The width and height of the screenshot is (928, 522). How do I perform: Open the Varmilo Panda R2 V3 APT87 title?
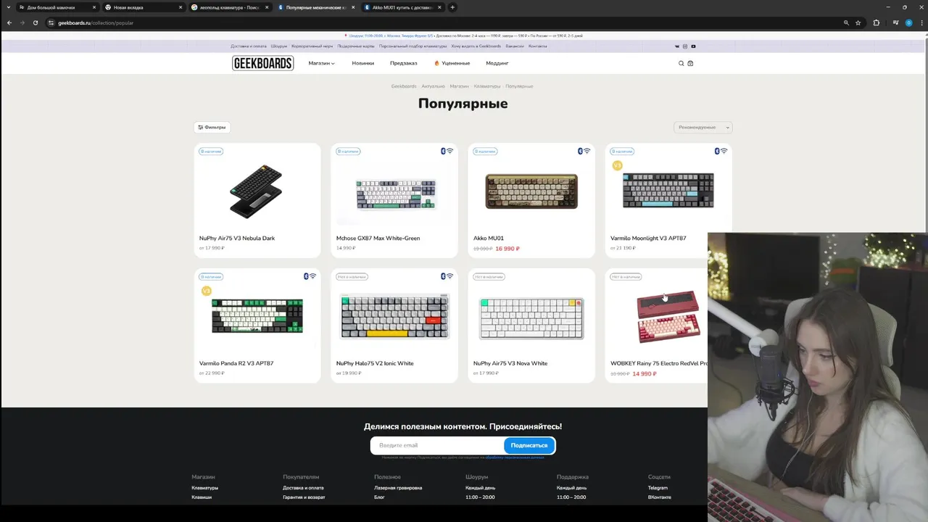pyautogui.click(x=236, y=363)
